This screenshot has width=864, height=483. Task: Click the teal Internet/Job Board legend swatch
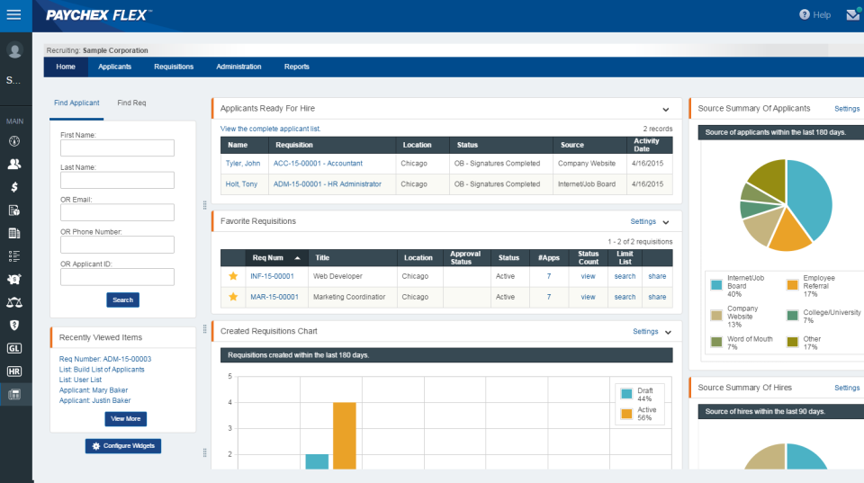(x=716, y=285)
